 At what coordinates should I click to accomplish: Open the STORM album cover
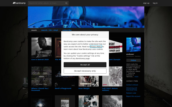point(112,101)
